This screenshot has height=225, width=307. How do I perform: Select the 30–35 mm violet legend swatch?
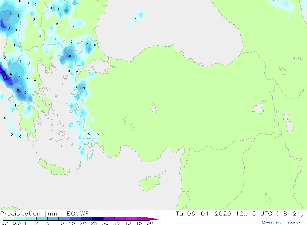click(109, 219)
